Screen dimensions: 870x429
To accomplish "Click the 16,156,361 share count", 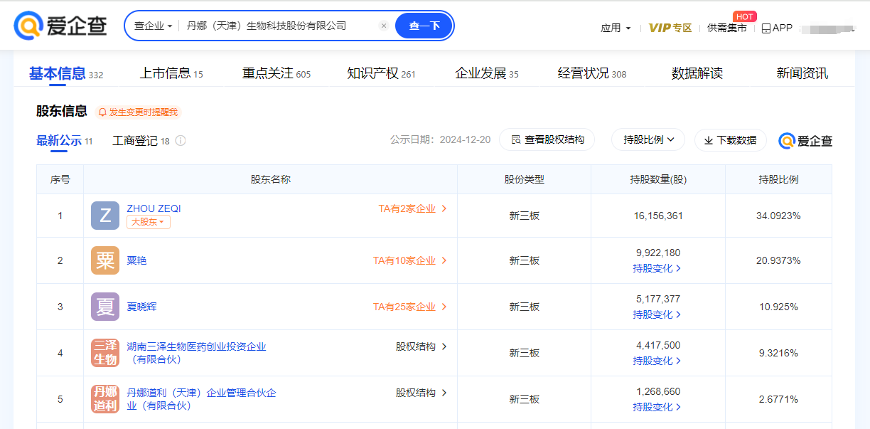I will [658, 216].
